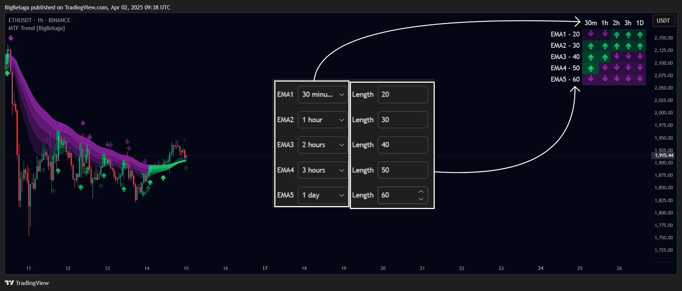Screen dimensions: 682x291
Task: Click the Length field with value 20
Action: pyautogui.click(x=402, y=94)
